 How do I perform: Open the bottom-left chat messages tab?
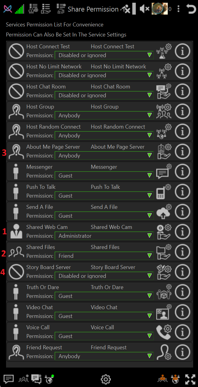pyautogui.click(x=8, y=379)
